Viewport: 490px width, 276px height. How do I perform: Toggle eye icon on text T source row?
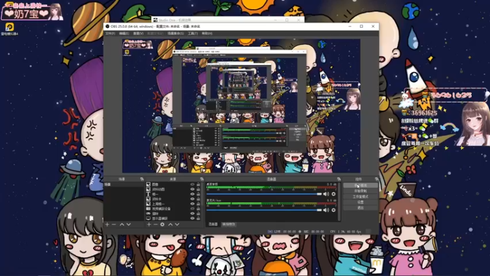pos(192,194)
